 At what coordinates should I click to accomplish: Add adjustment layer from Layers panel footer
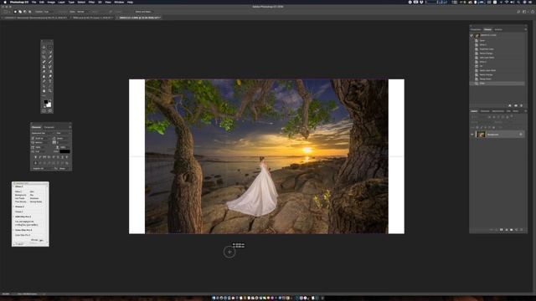pos(507,230)
